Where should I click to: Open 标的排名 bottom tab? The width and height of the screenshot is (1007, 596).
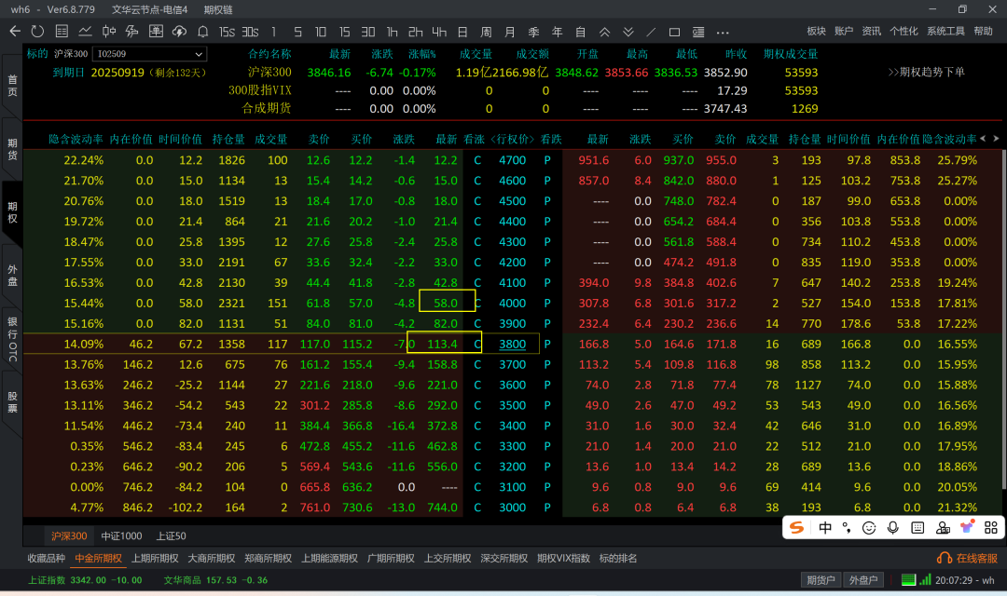click(x=618, y=558)
